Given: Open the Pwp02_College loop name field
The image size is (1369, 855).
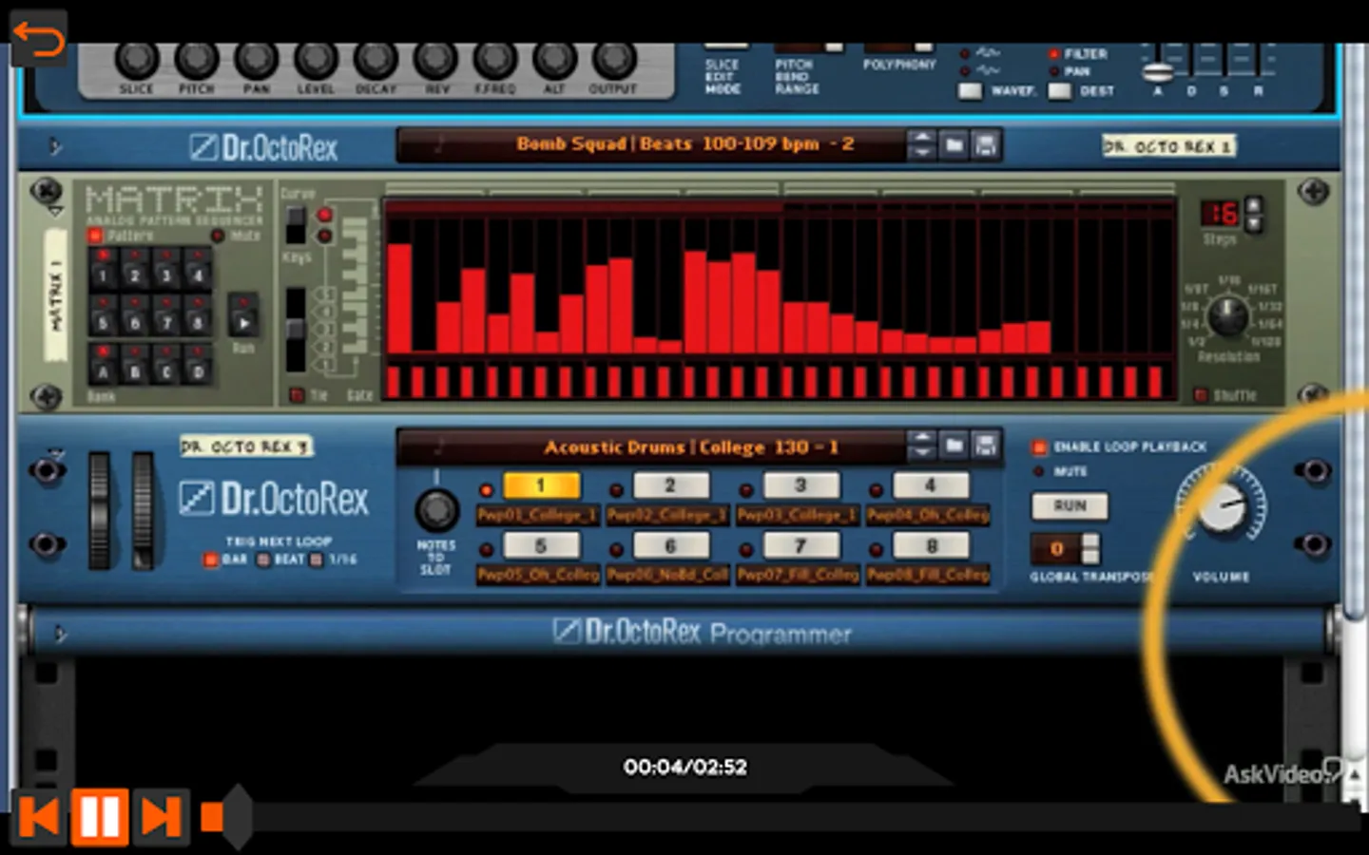Looking at the screenshot, I should point(668,515).
